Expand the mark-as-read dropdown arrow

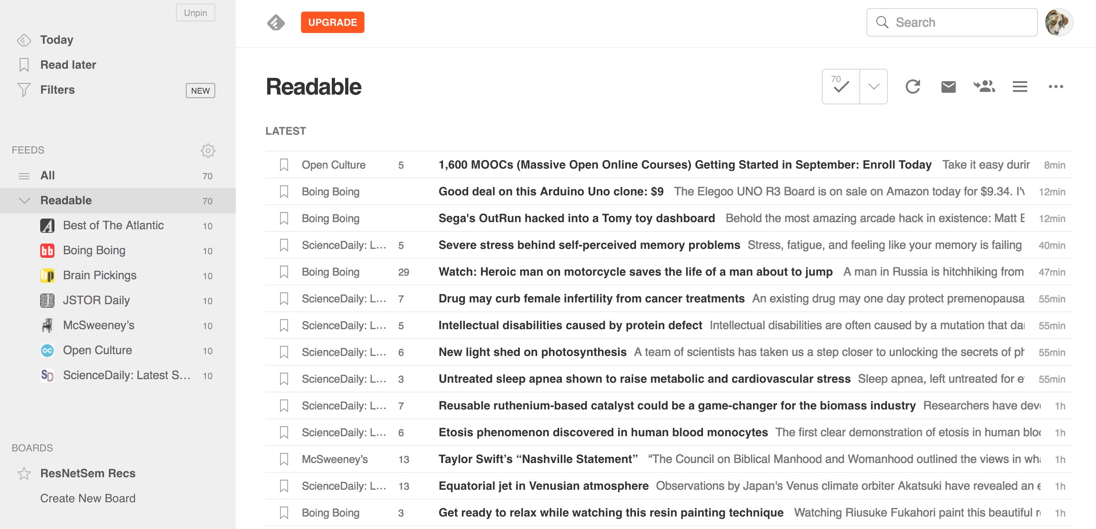pos(874,87)
